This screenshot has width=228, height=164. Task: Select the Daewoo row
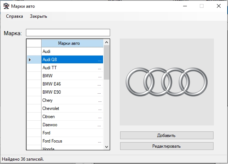pos(72,125)
